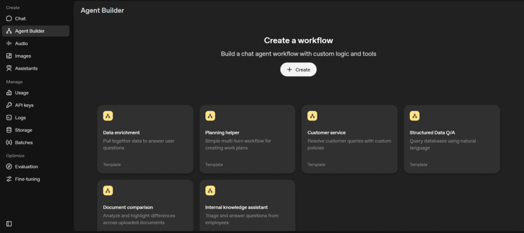Screen dimensions: 524x233
Task: Collapse sidebar using bottom-left panel icon
Action: pyautogui.click(x=9, y=224)
